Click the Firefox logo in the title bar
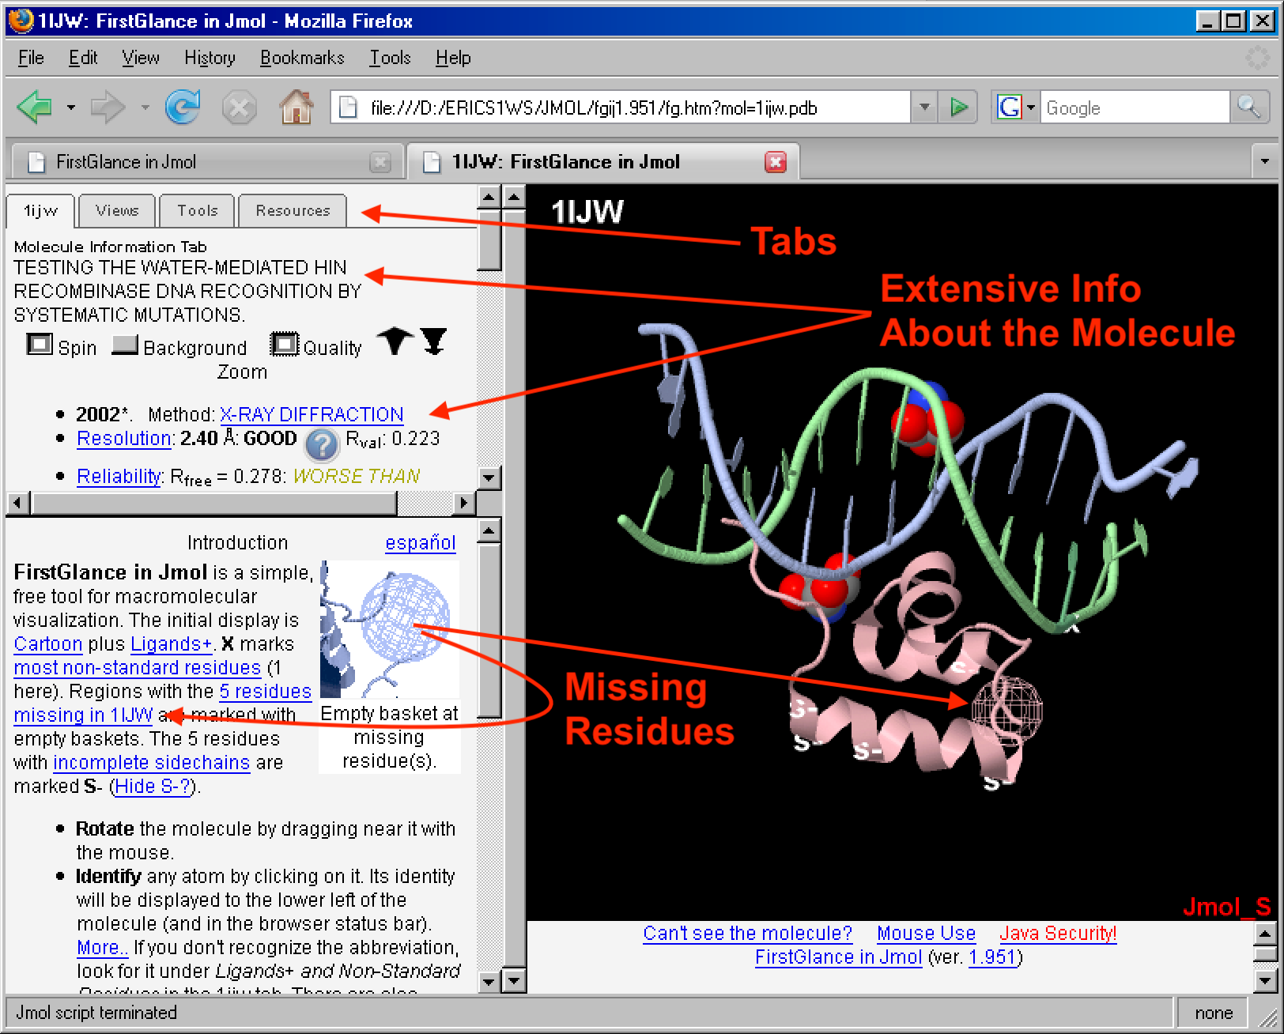Screen dimensions: 1284x1034 21,21
